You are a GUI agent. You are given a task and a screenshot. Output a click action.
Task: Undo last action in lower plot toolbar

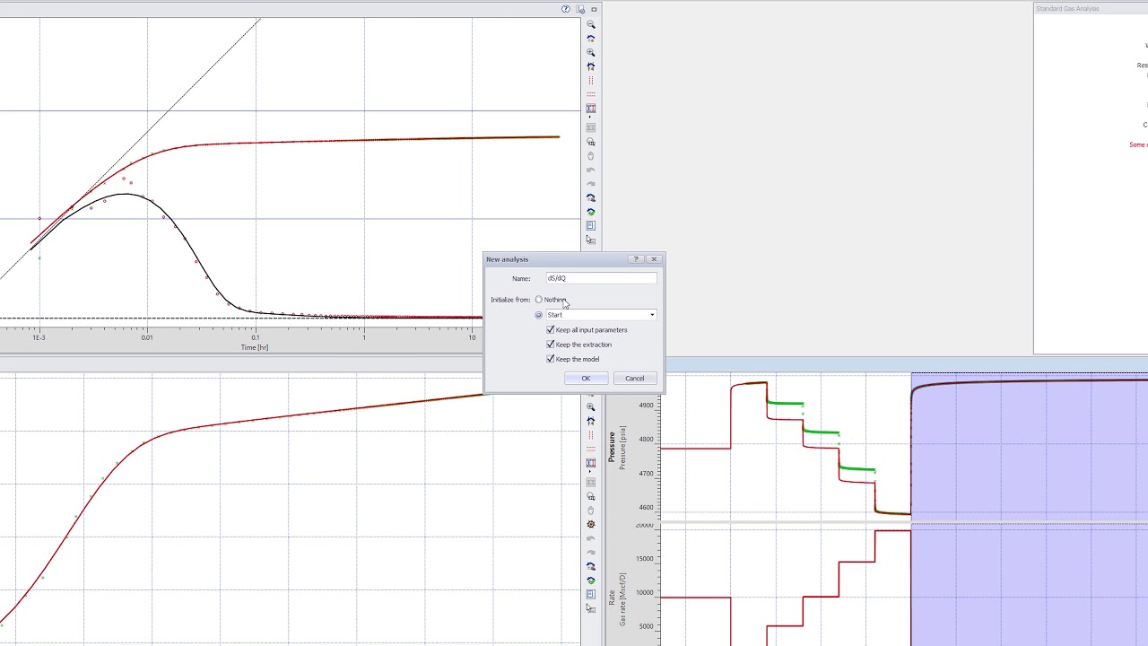click(590, 538)
